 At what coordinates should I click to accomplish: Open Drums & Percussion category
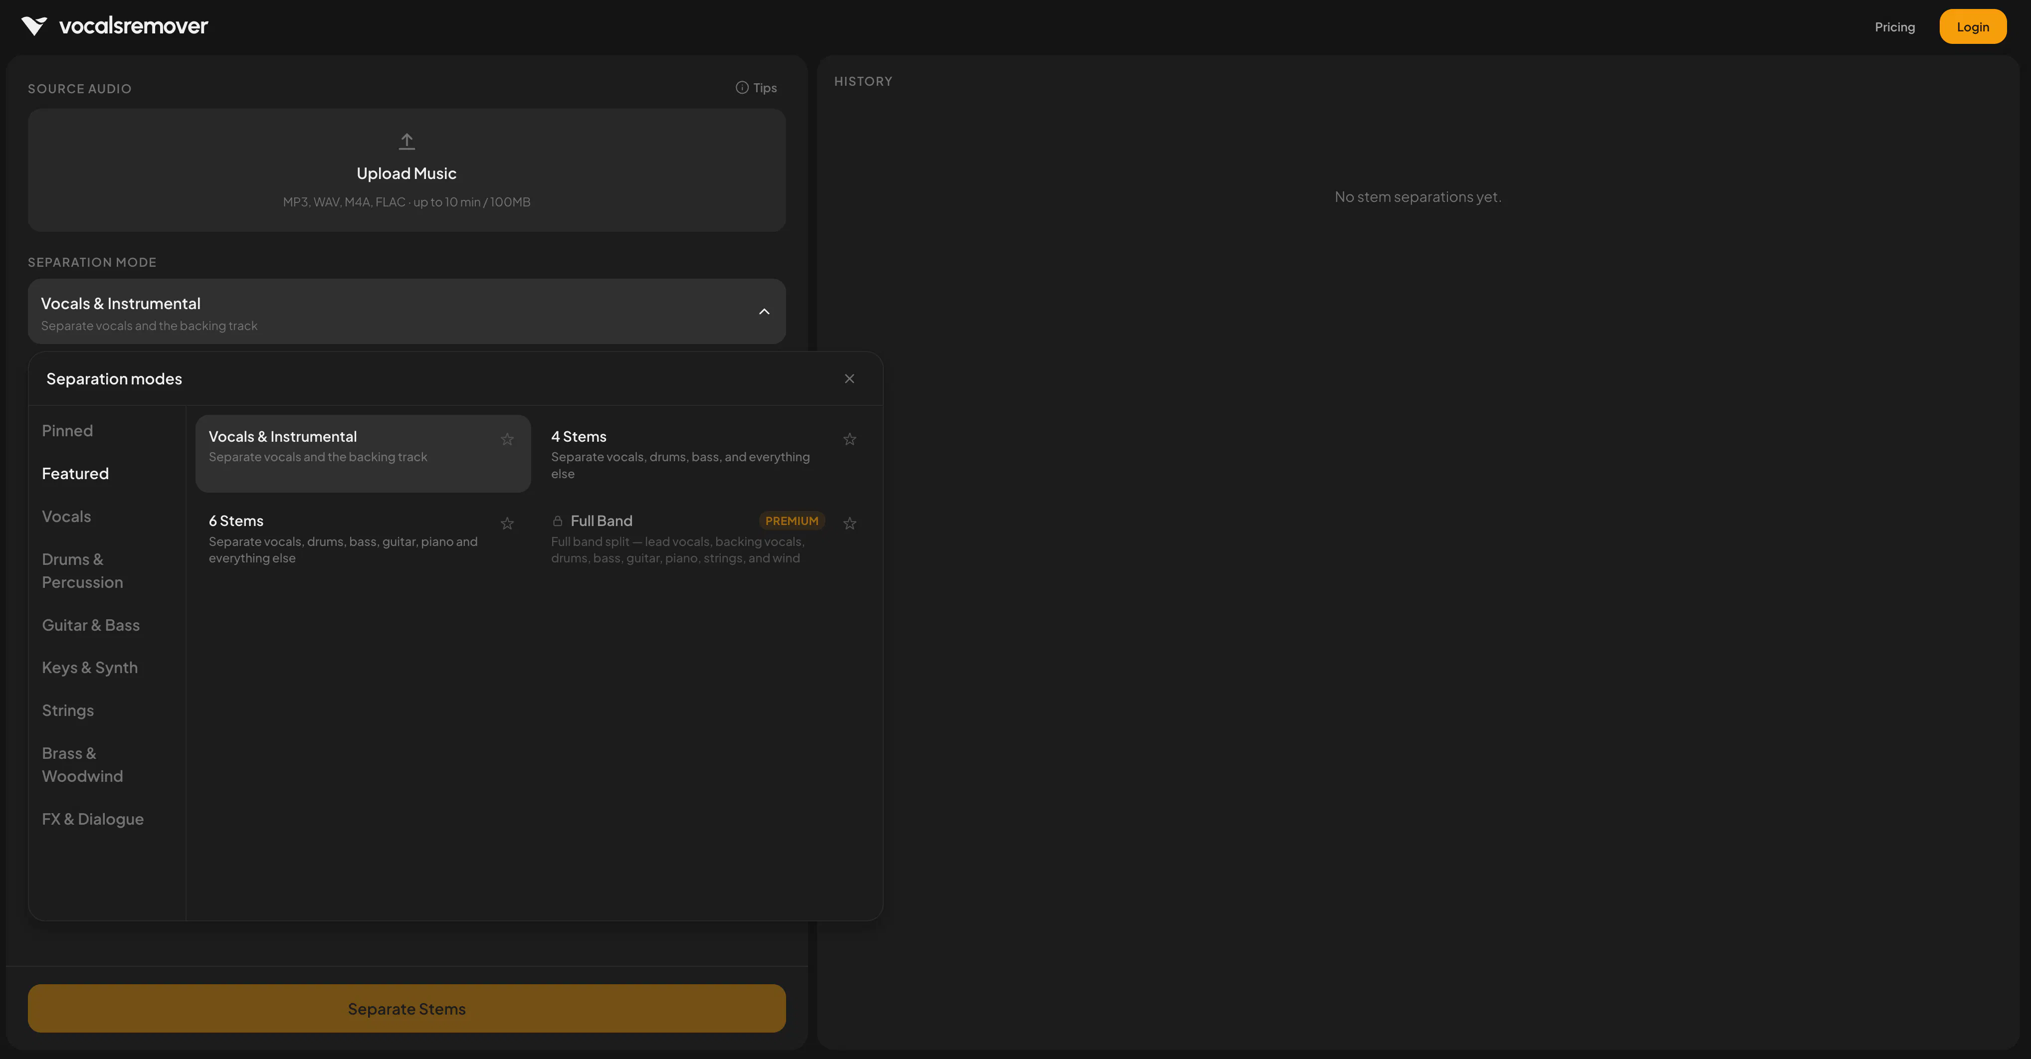click(x=82, y=570)
